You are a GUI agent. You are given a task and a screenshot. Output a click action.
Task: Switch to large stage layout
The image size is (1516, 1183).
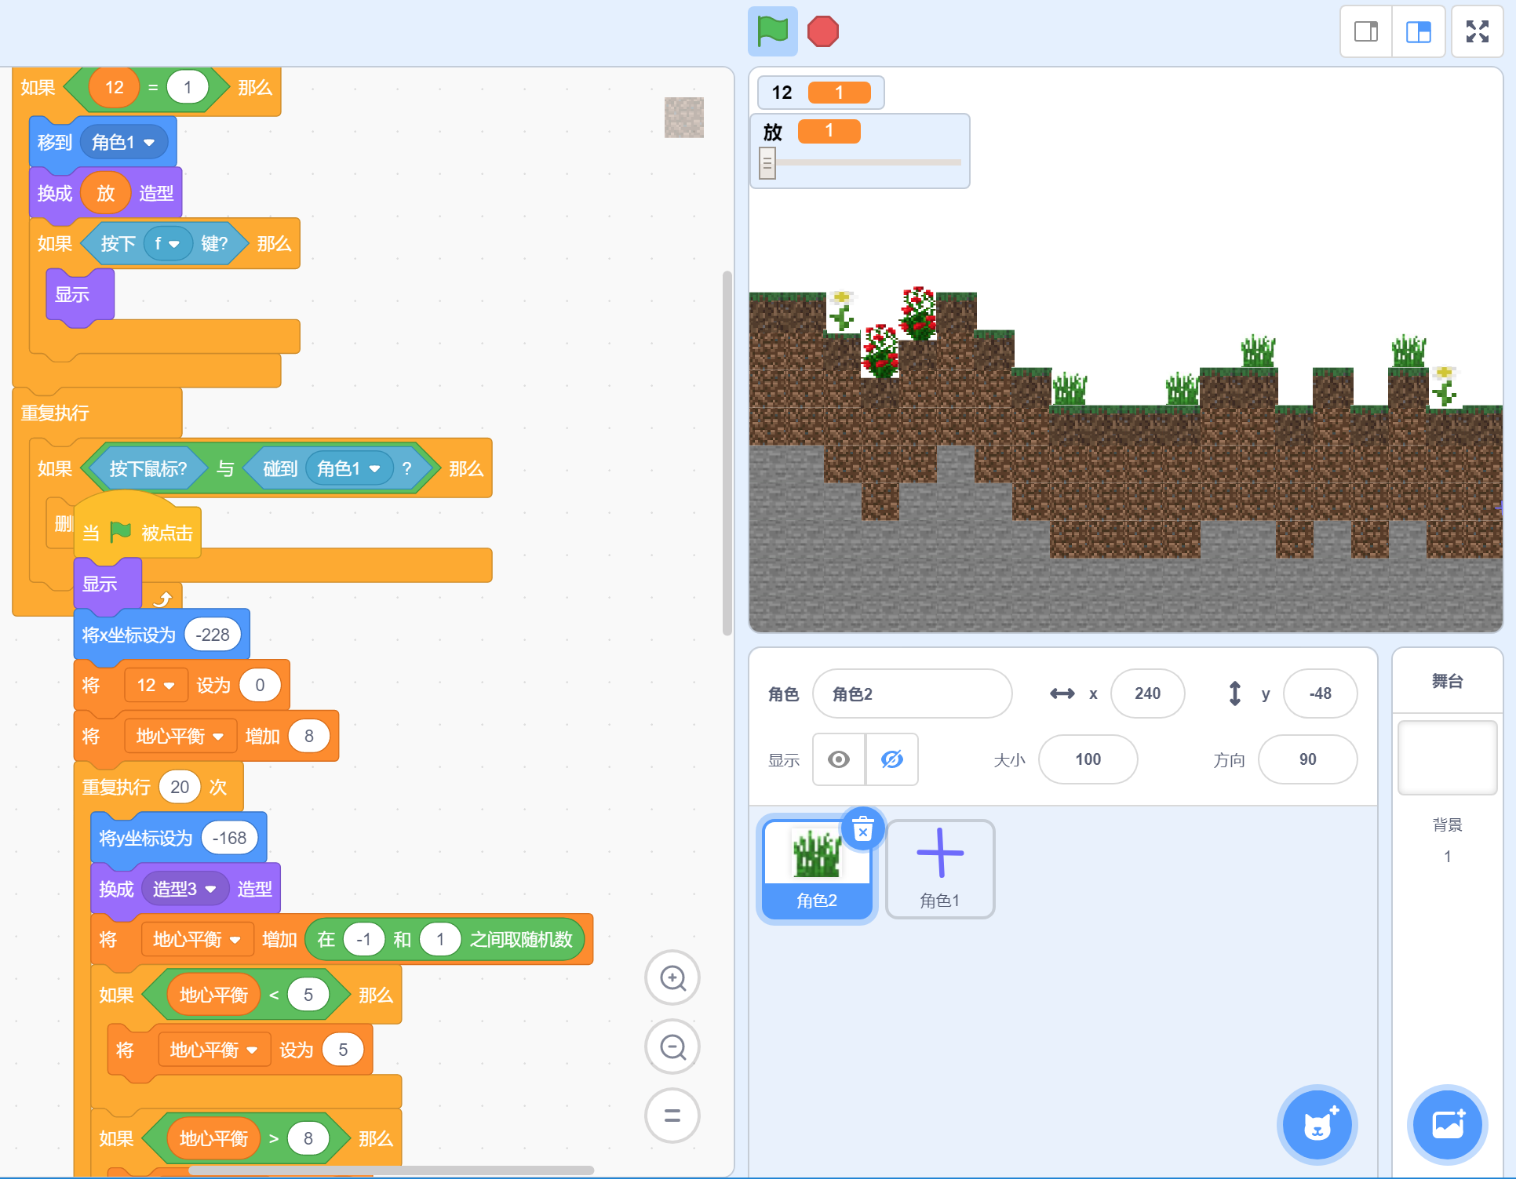[x=1418, y=32]
